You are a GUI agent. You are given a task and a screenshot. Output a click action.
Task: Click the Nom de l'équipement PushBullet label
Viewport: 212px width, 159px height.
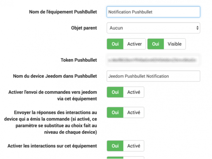[63, 12]
